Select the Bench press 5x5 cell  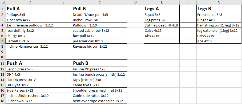(30, 69)
